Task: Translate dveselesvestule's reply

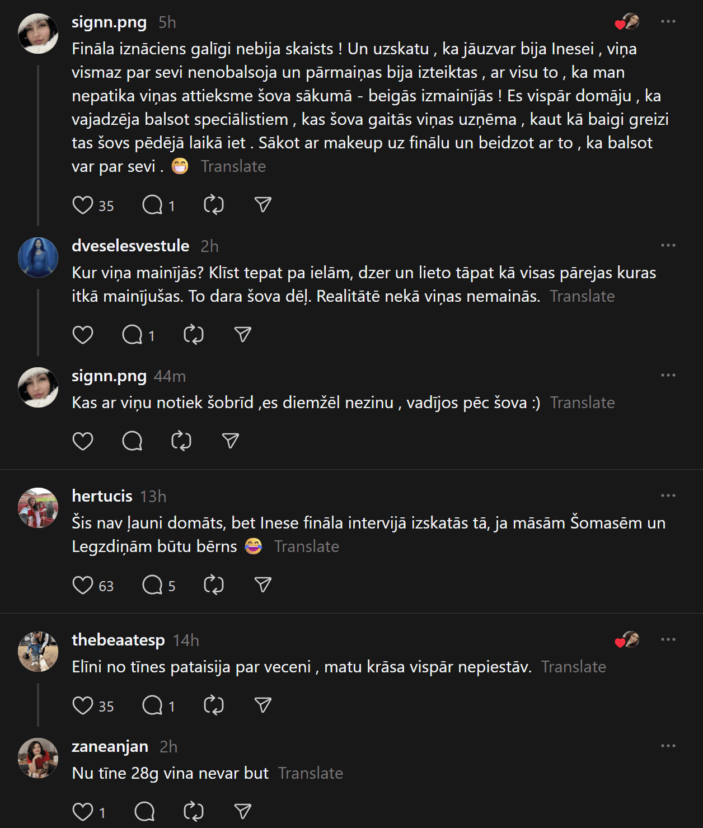Action: click(x=582, y=296)
